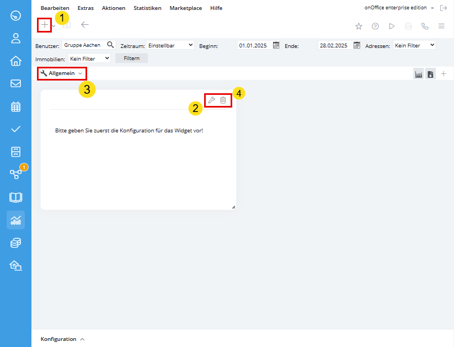This screenshot has height=347, width=454.
Task: Click the favorites star icon
Action: (359, 26)
